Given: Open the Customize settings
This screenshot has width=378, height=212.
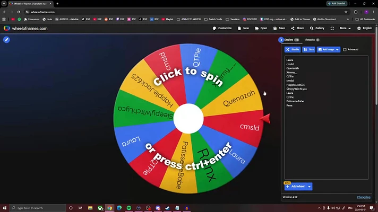Looking at the screenshot, I should 222,29.
